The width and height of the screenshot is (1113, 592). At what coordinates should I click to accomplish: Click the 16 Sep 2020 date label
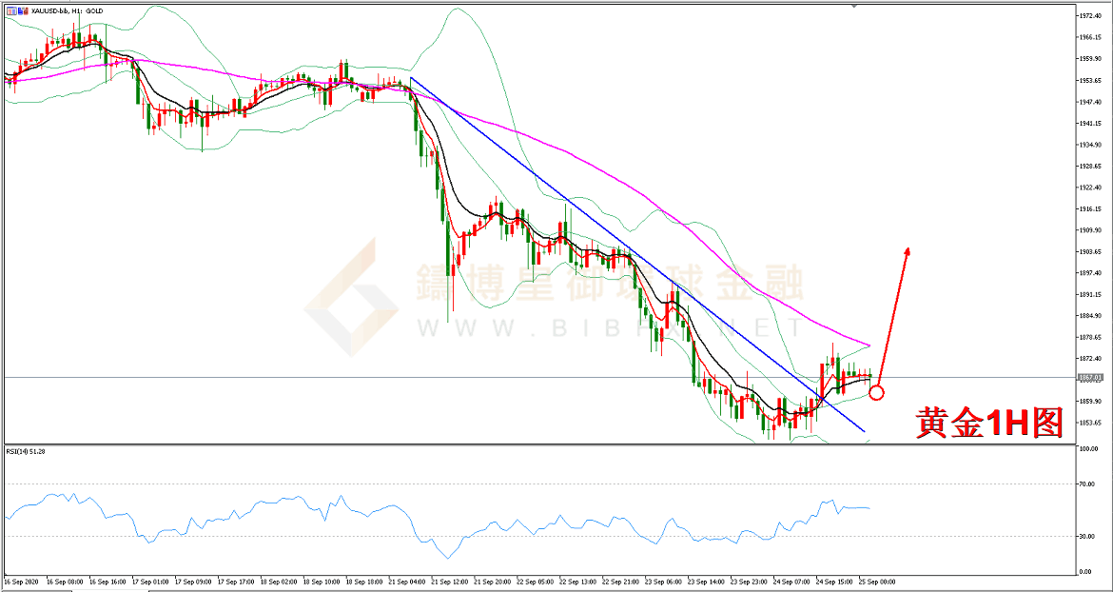click(21, 581)
